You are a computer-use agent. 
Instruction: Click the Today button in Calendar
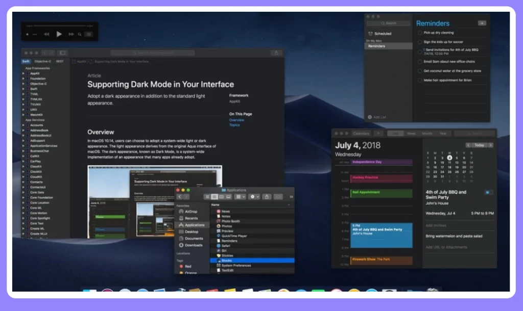pyautogui.click(x=479, y=145)
